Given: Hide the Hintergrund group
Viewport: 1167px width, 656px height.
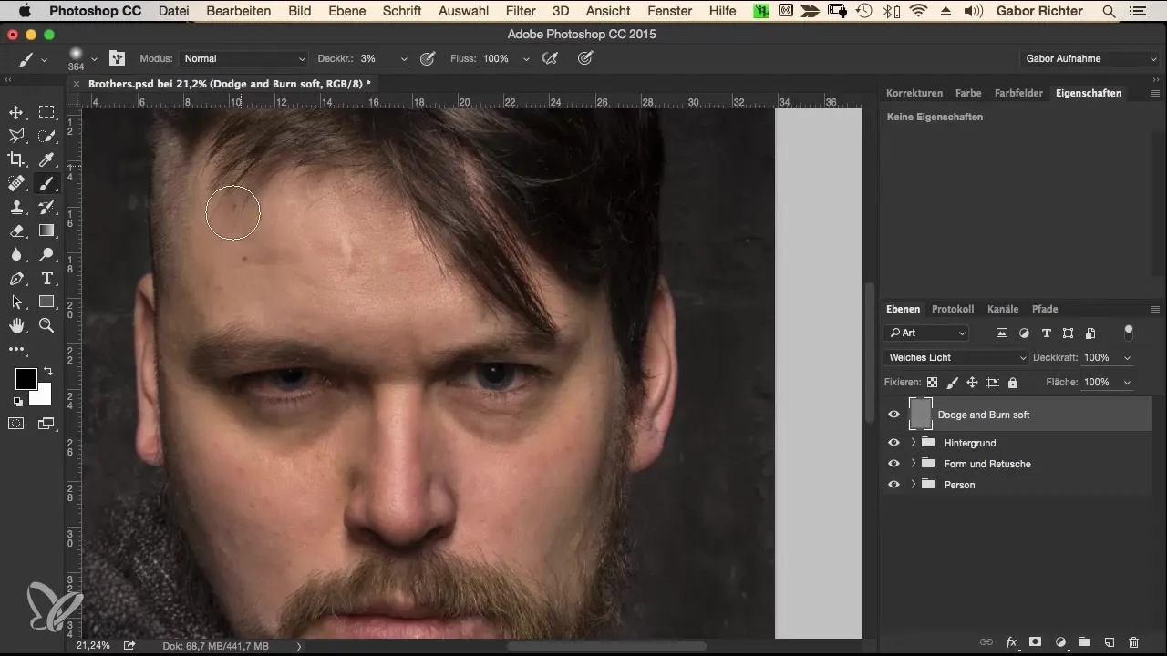Looking at the screenshot, I should (x=893, y=443).
